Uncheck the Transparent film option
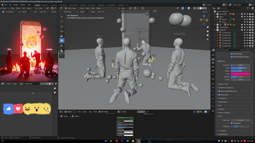Viewport: 255px width, 143px height. [x=232, y=123]
